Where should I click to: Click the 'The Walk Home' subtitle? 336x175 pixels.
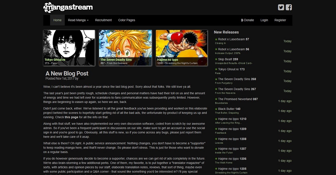[224, 163]
